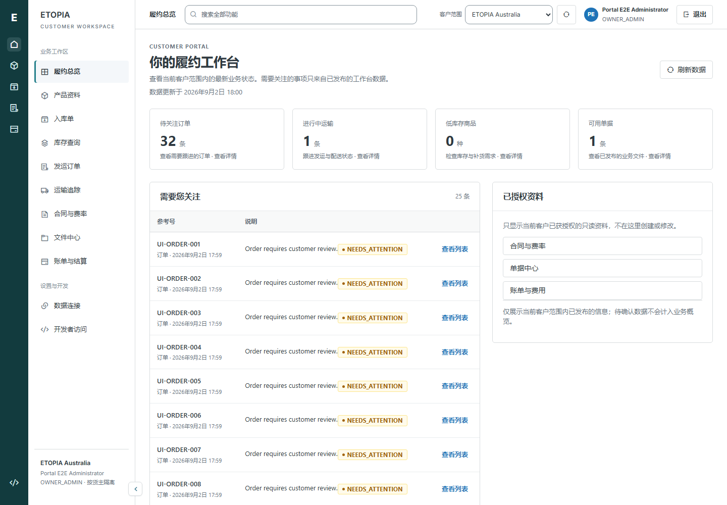Image resolution: width=727 pixels, height=505 pixels.
Task: Click the package cube icon in left rail
Action: [x=14, y=66]
